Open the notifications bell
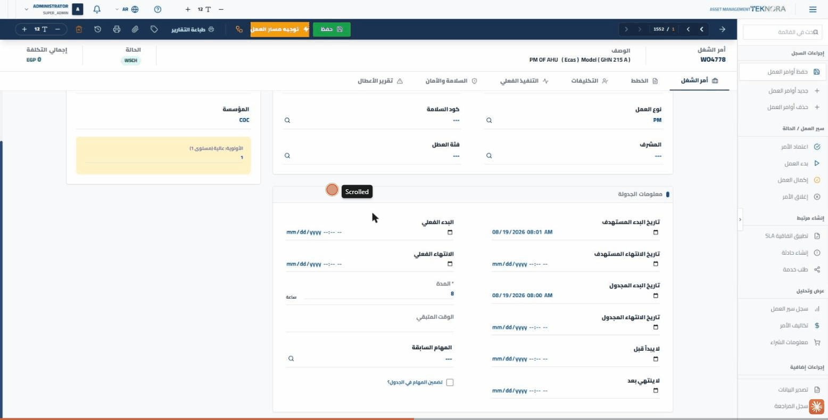Viewport: 828px width, 420px height. [x=97, y=9]
